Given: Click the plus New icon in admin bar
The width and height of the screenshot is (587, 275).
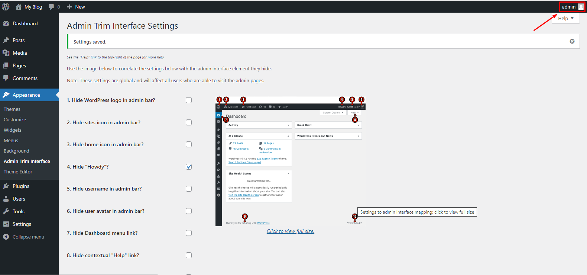Looking at the screenshot, I should [69, 7].
